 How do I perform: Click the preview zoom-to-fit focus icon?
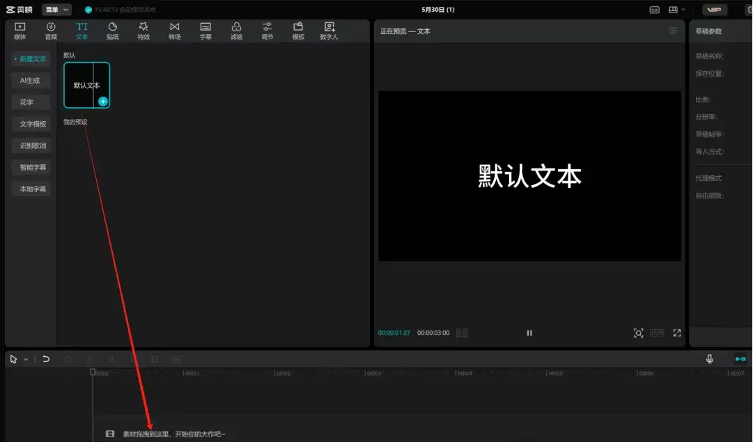tap(638, 333)
